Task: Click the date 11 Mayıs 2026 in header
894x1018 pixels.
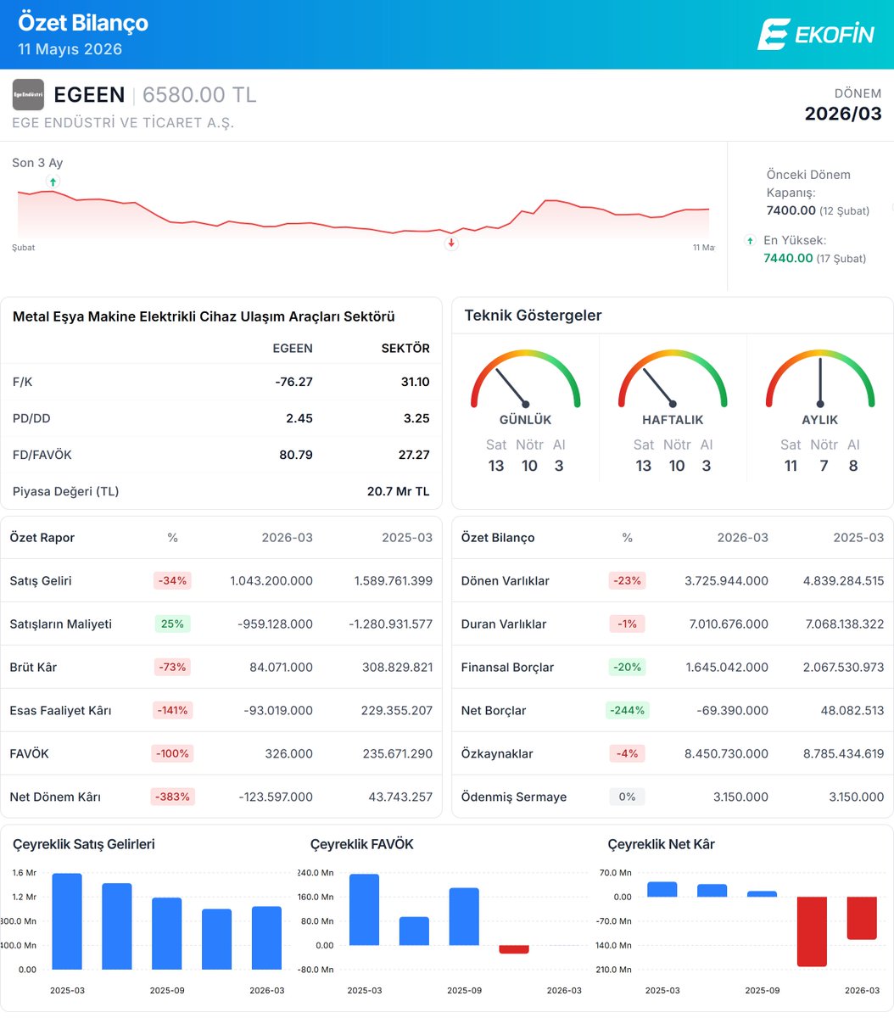Action: click(70, 49)
